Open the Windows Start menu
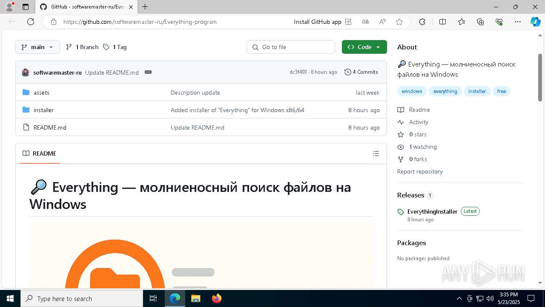Image resolution: width=545 pixels, height=307 pixels. [10, 298]
